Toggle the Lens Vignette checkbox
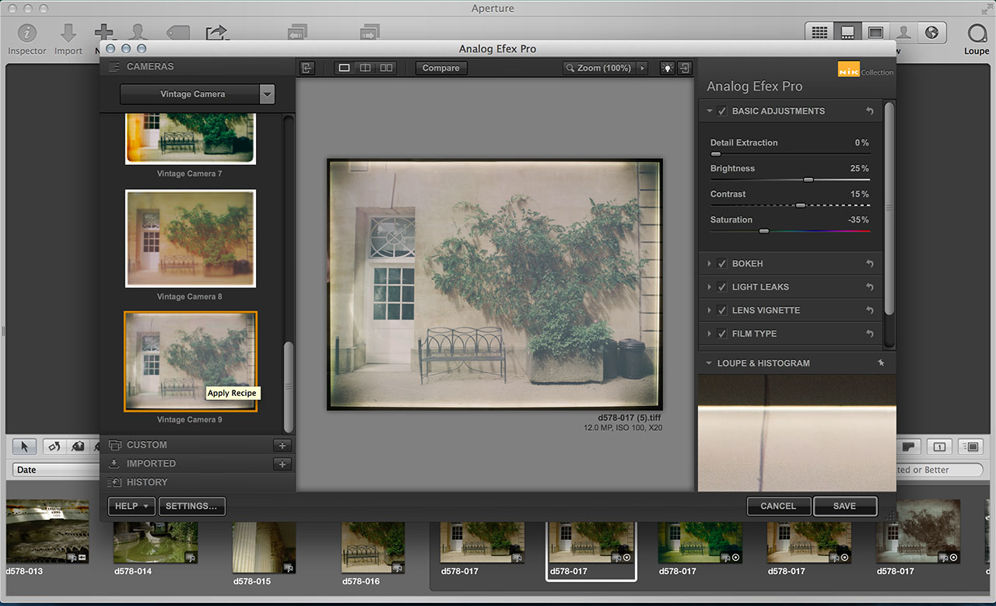This screenshot has height=606, width=996. point(722,310)
